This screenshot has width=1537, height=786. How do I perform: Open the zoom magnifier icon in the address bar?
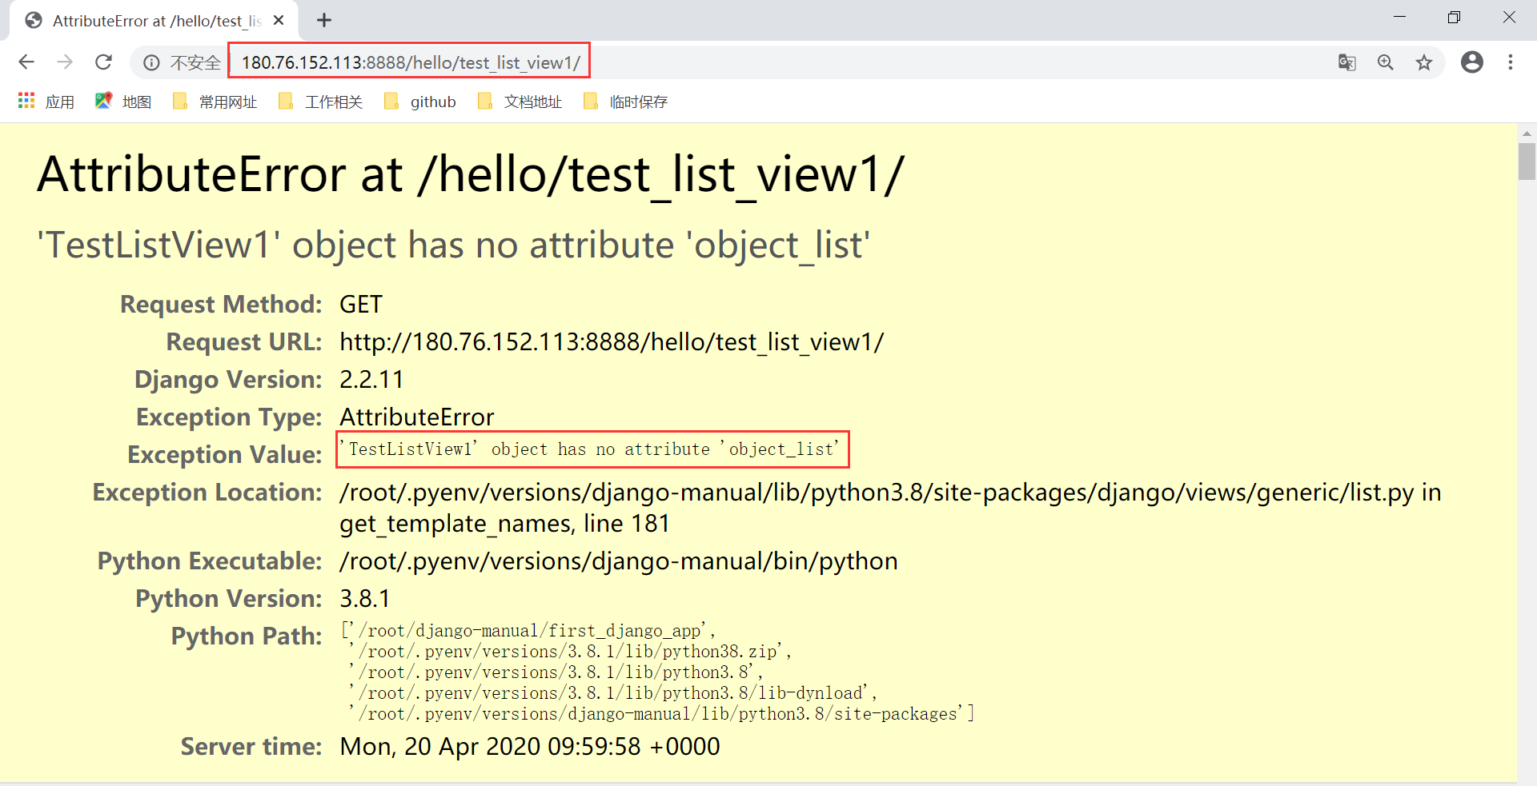1386,62
